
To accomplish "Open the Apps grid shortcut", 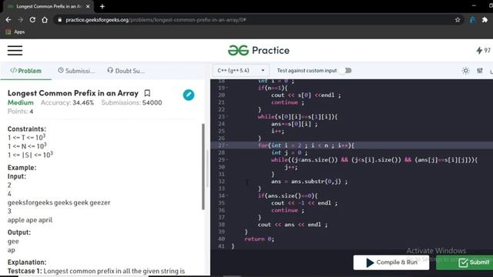I will (15, 32).
